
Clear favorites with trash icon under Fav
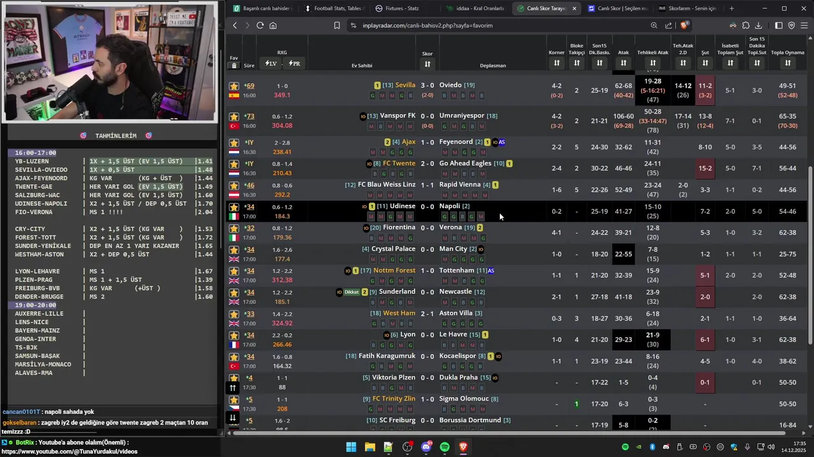tap(234, 65)
